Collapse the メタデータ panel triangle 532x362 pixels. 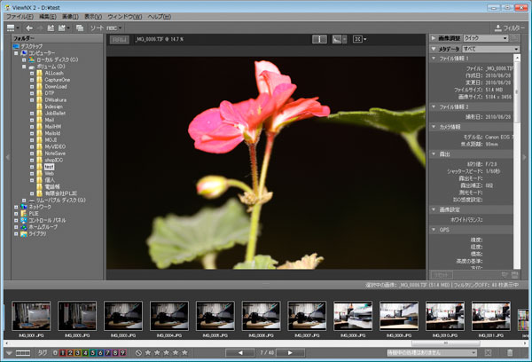(x=434, y=49)
